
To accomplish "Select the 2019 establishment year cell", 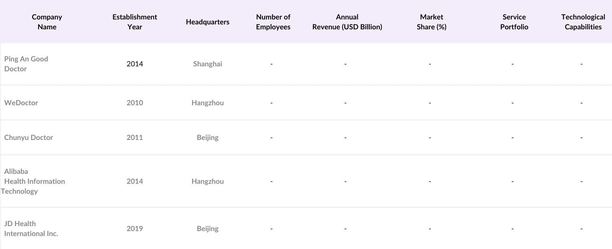I will coord(135,228).
